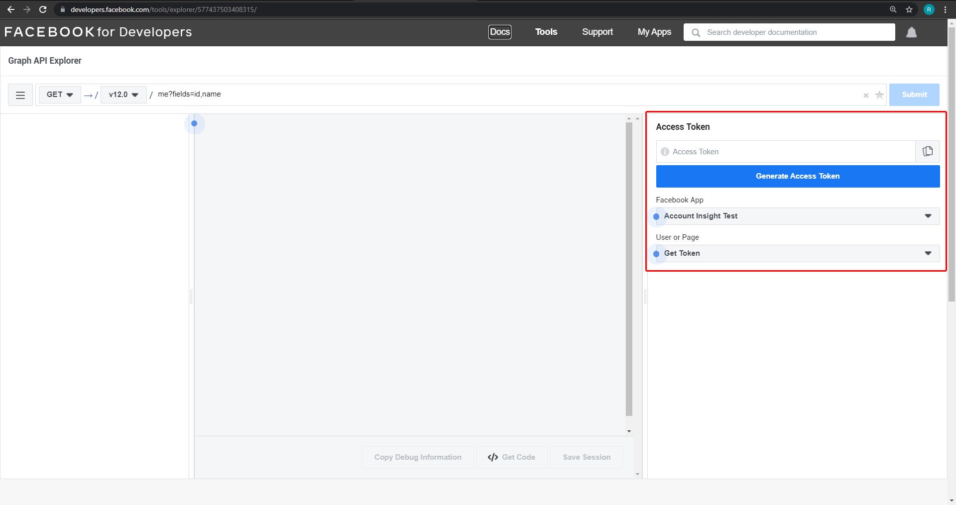
Task: Save query as favorite with star icon
Action: coord(879,95)
